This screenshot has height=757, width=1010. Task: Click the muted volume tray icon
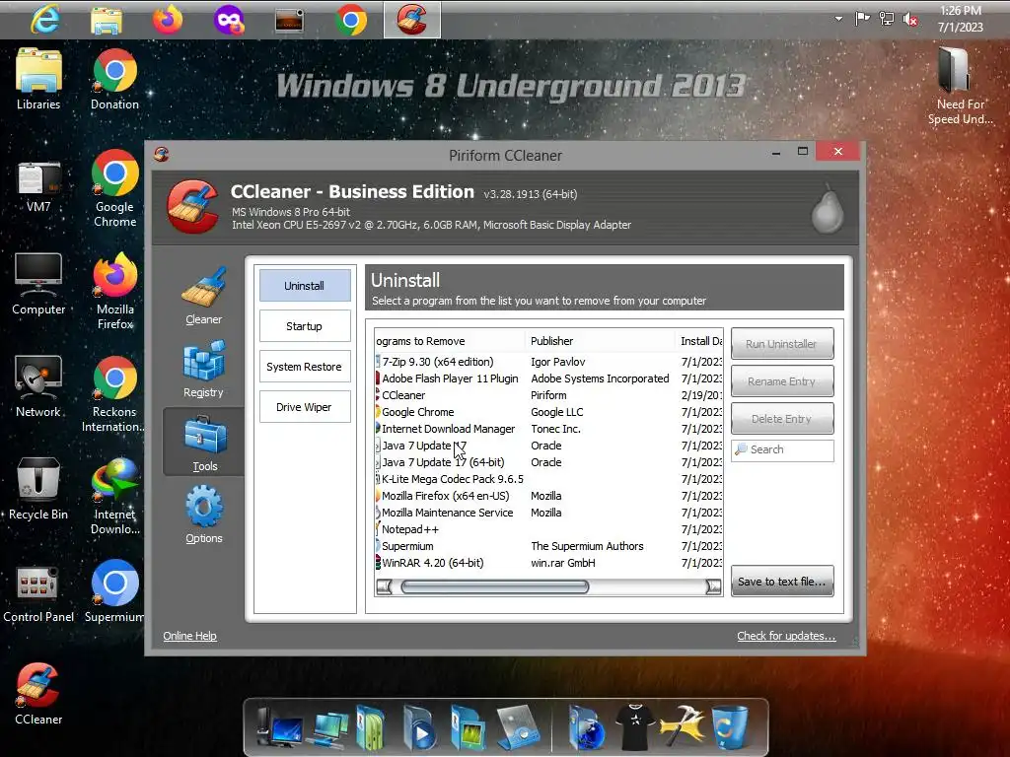pyautogui.click(x=910, y=20)
